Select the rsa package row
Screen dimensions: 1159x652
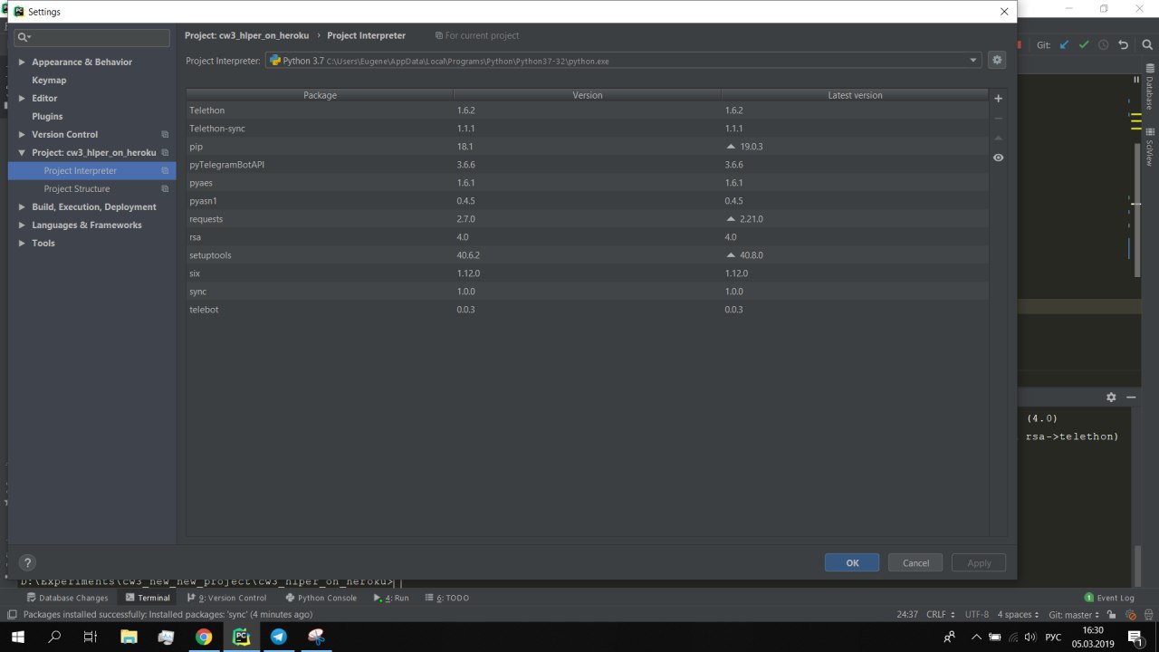pyautogui.click(x=587, y=237)
